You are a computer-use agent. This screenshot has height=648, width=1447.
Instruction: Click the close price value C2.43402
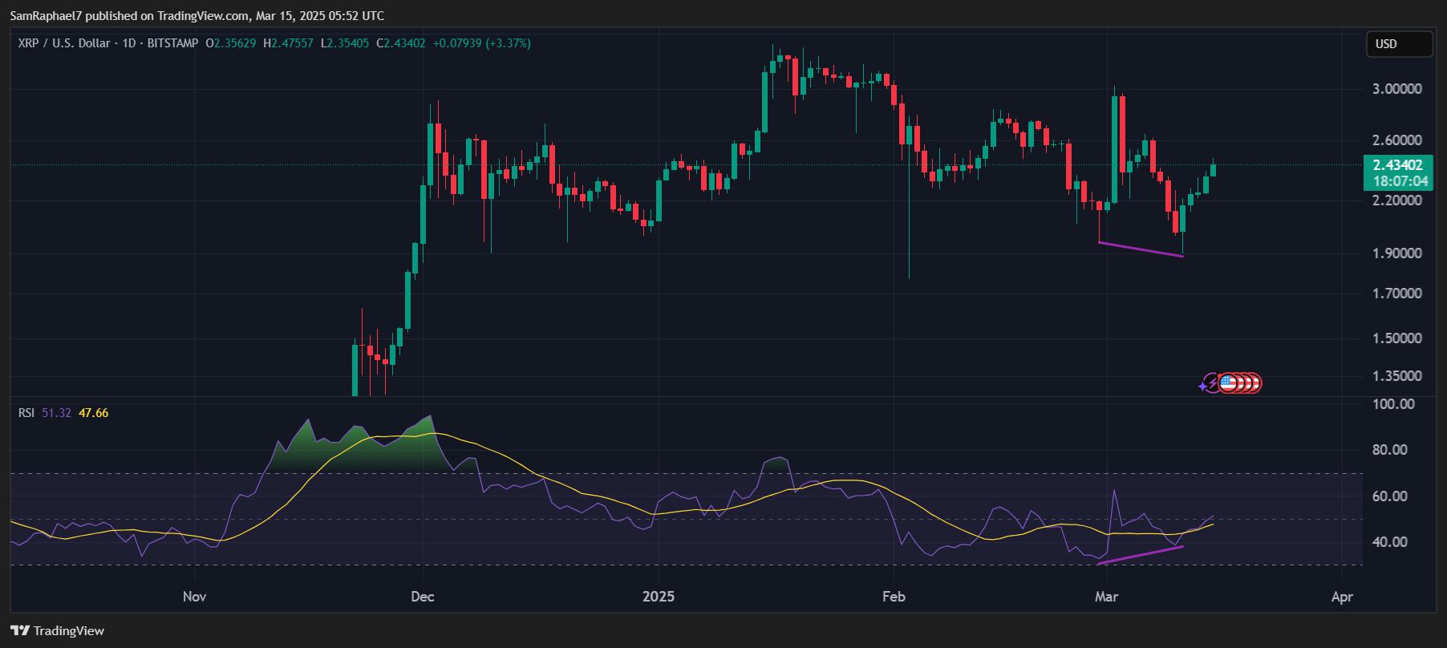(399, 43)
